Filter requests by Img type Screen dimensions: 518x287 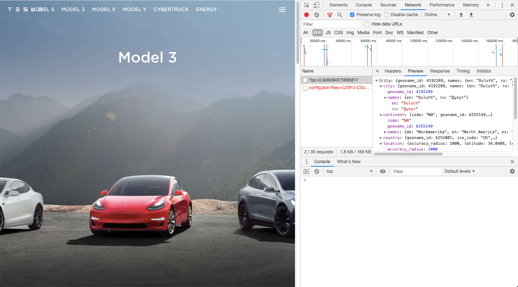point(350,33)
